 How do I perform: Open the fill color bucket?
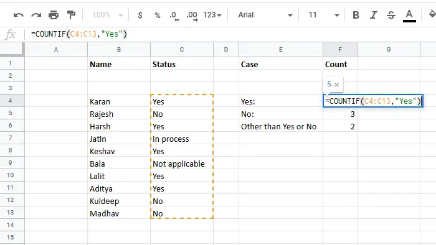click(432, 14)
